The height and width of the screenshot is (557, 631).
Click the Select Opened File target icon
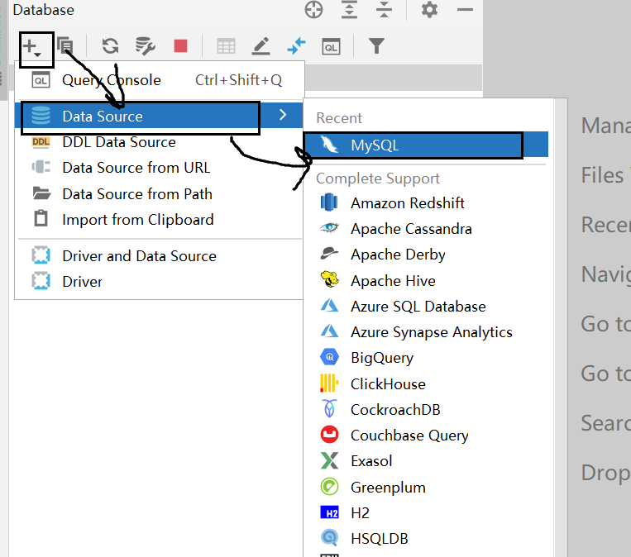[x=314, y=10]
